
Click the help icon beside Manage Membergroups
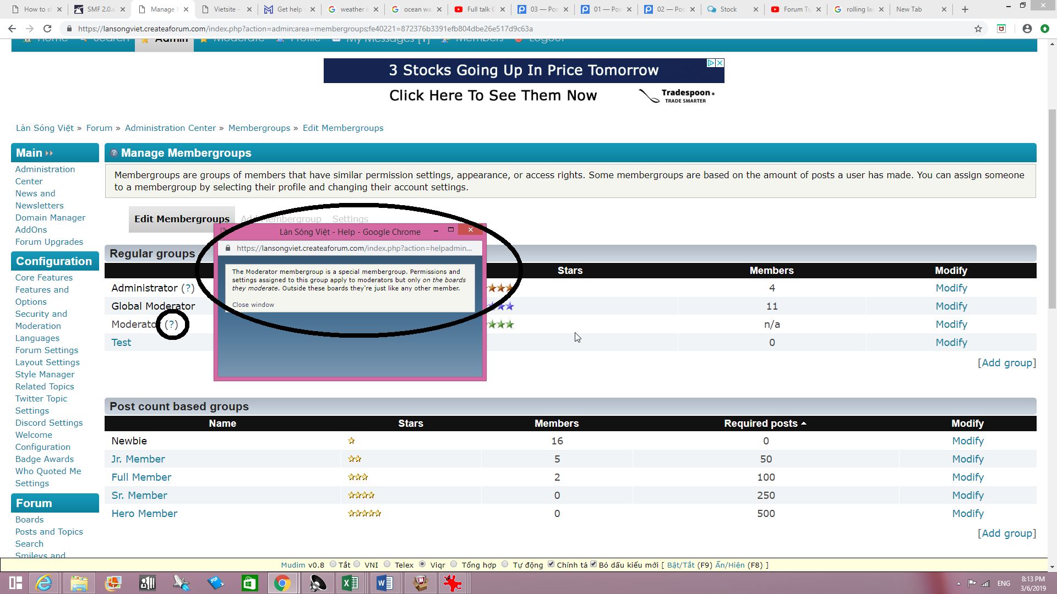114,153
